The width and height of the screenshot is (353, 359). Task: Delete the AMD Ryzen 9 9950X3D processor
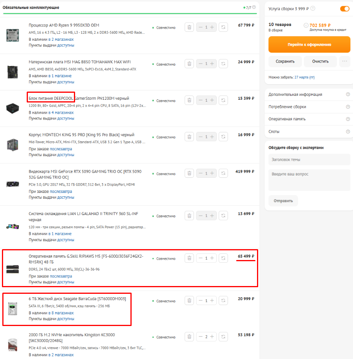point(189,28)
